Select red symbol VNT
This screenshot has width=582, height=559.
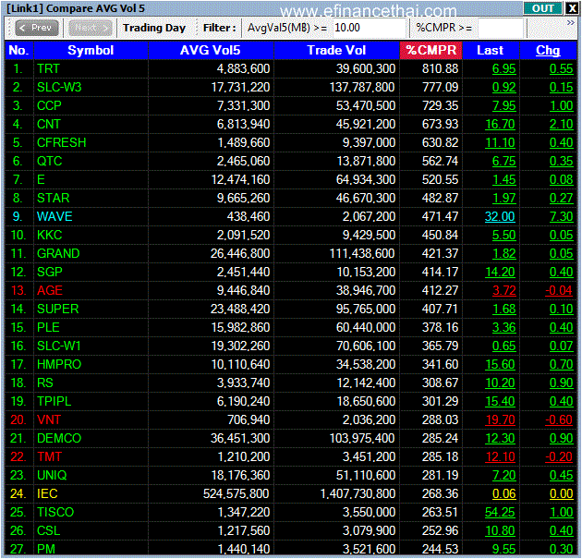[x=49, y=419]
